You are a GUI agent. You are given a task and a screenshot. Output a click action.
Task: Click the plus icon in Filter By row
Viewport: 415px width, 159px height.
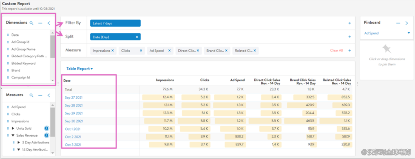349,23
